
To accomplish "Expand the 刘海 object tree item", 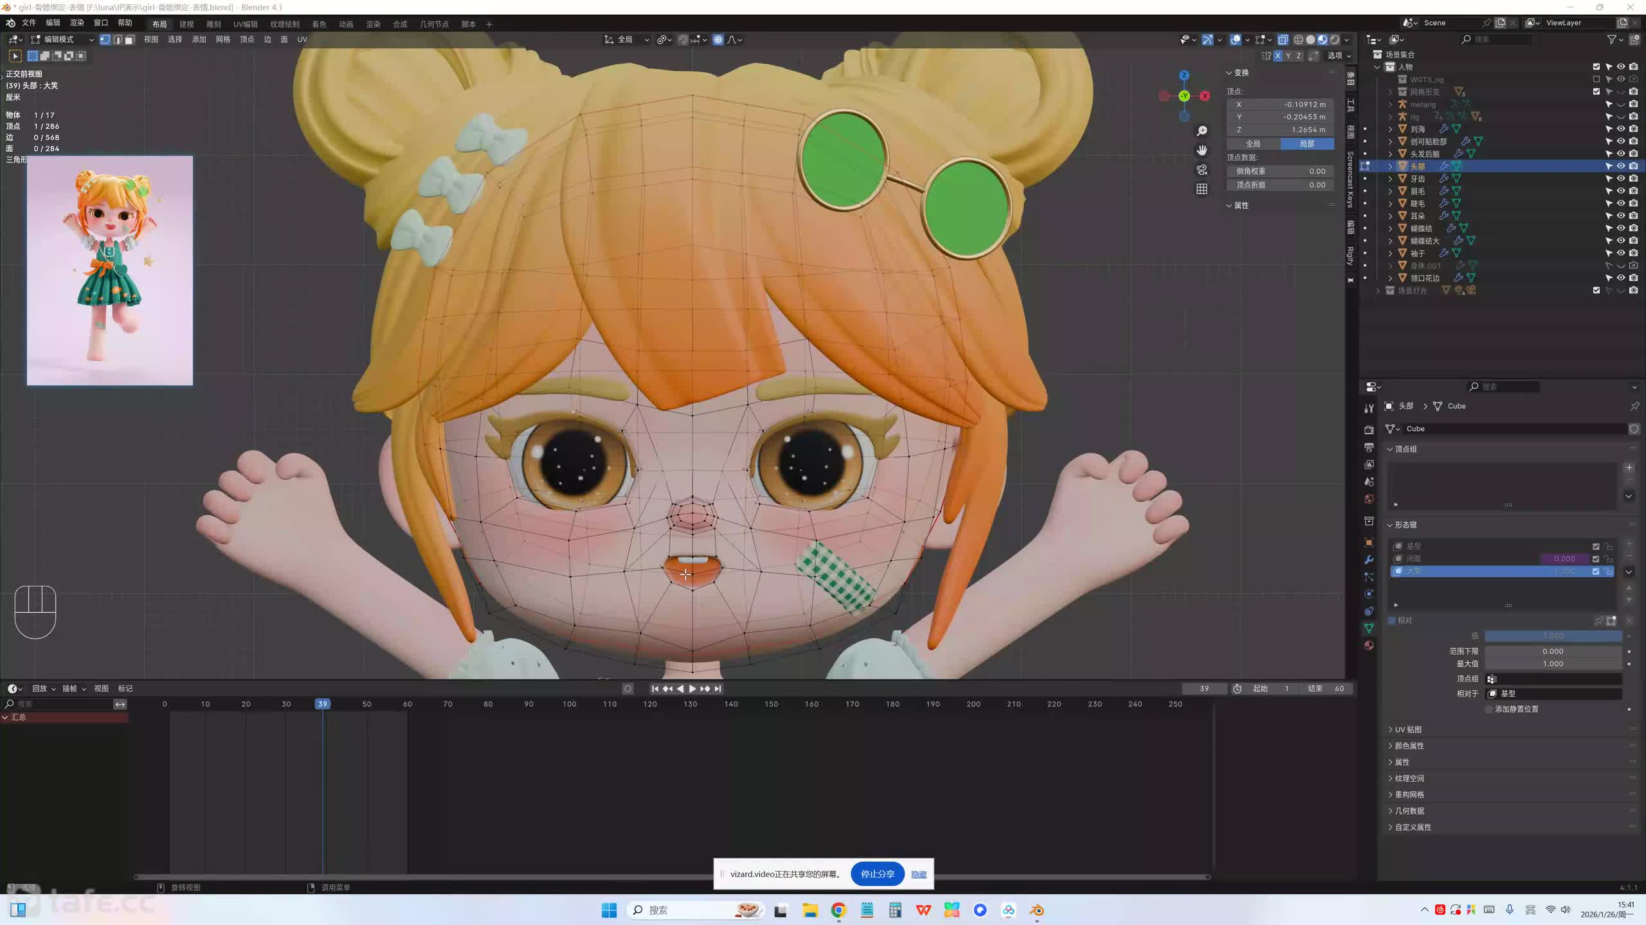I will coord(1390,129).
